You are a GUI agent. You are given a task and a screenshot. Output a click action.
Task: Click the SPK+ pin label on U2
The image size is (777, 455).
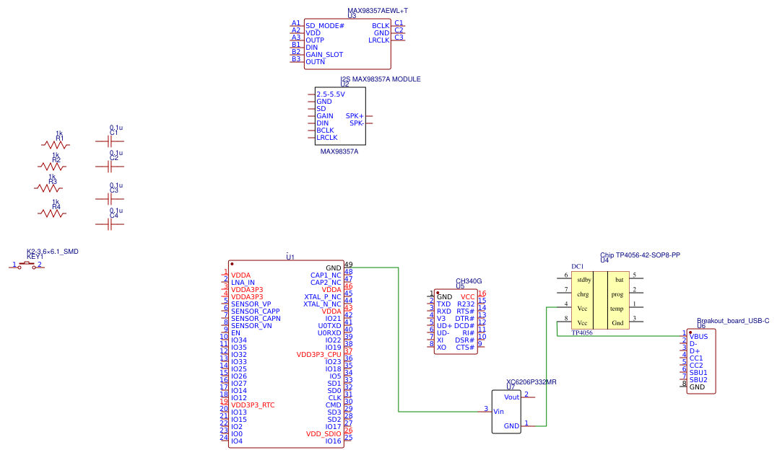355,115
